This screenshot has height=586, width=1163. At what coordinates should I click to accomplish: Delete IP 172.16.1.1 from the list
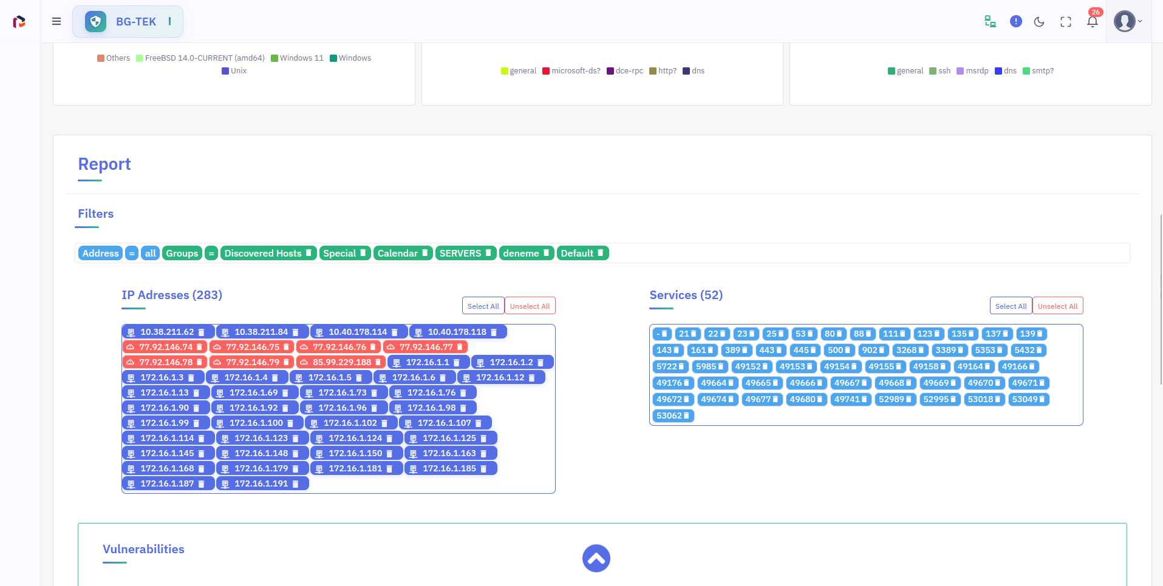tap(456, 363)
